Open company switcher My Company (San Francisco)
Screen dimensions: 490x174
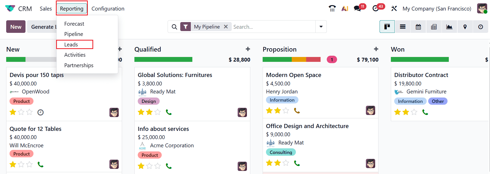click(x=437, y=8)
